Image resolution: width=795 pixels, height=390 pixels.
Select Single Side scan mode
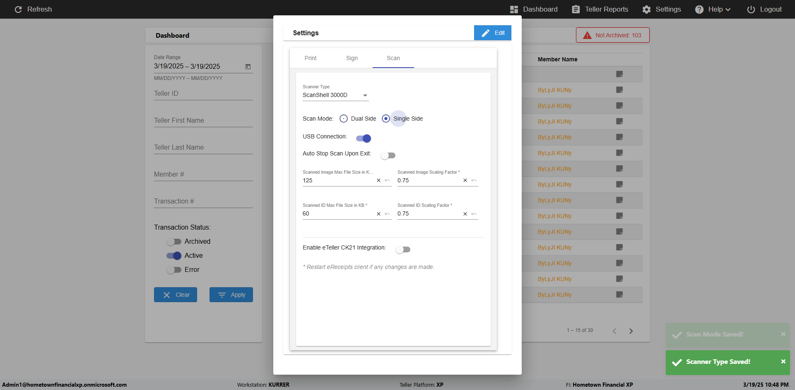(386, 119)
